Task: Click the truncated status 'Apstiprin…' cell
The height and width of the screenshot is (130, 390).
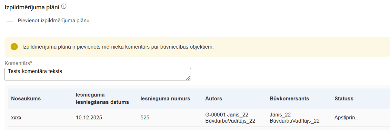Action: coord(347,118)
